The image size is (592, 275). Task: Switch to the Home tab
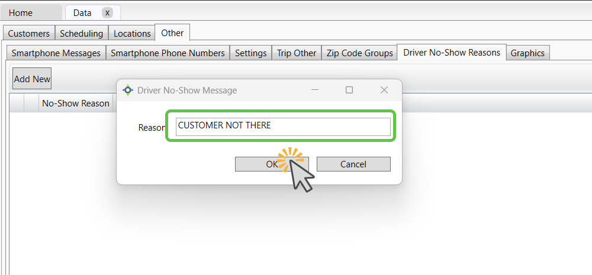click(x=31, y=13)
